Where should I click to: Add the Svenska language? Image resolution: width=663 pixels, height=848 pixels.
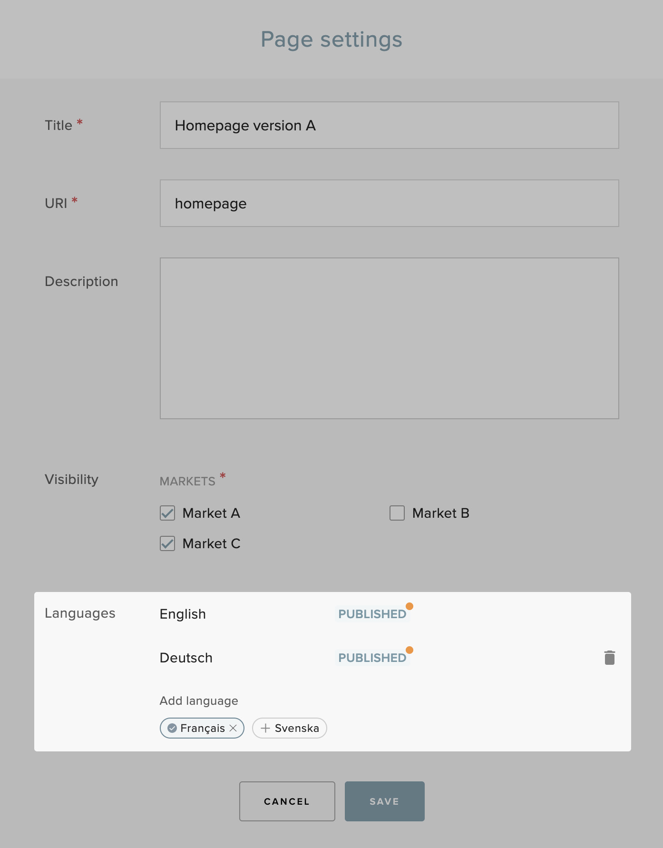tap(290, 728)
